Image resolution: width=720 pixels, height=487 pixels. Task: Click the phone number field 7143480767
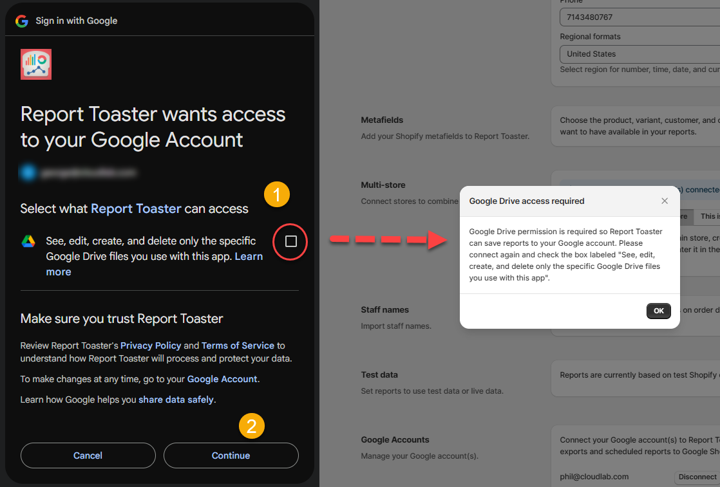[639, 17]
